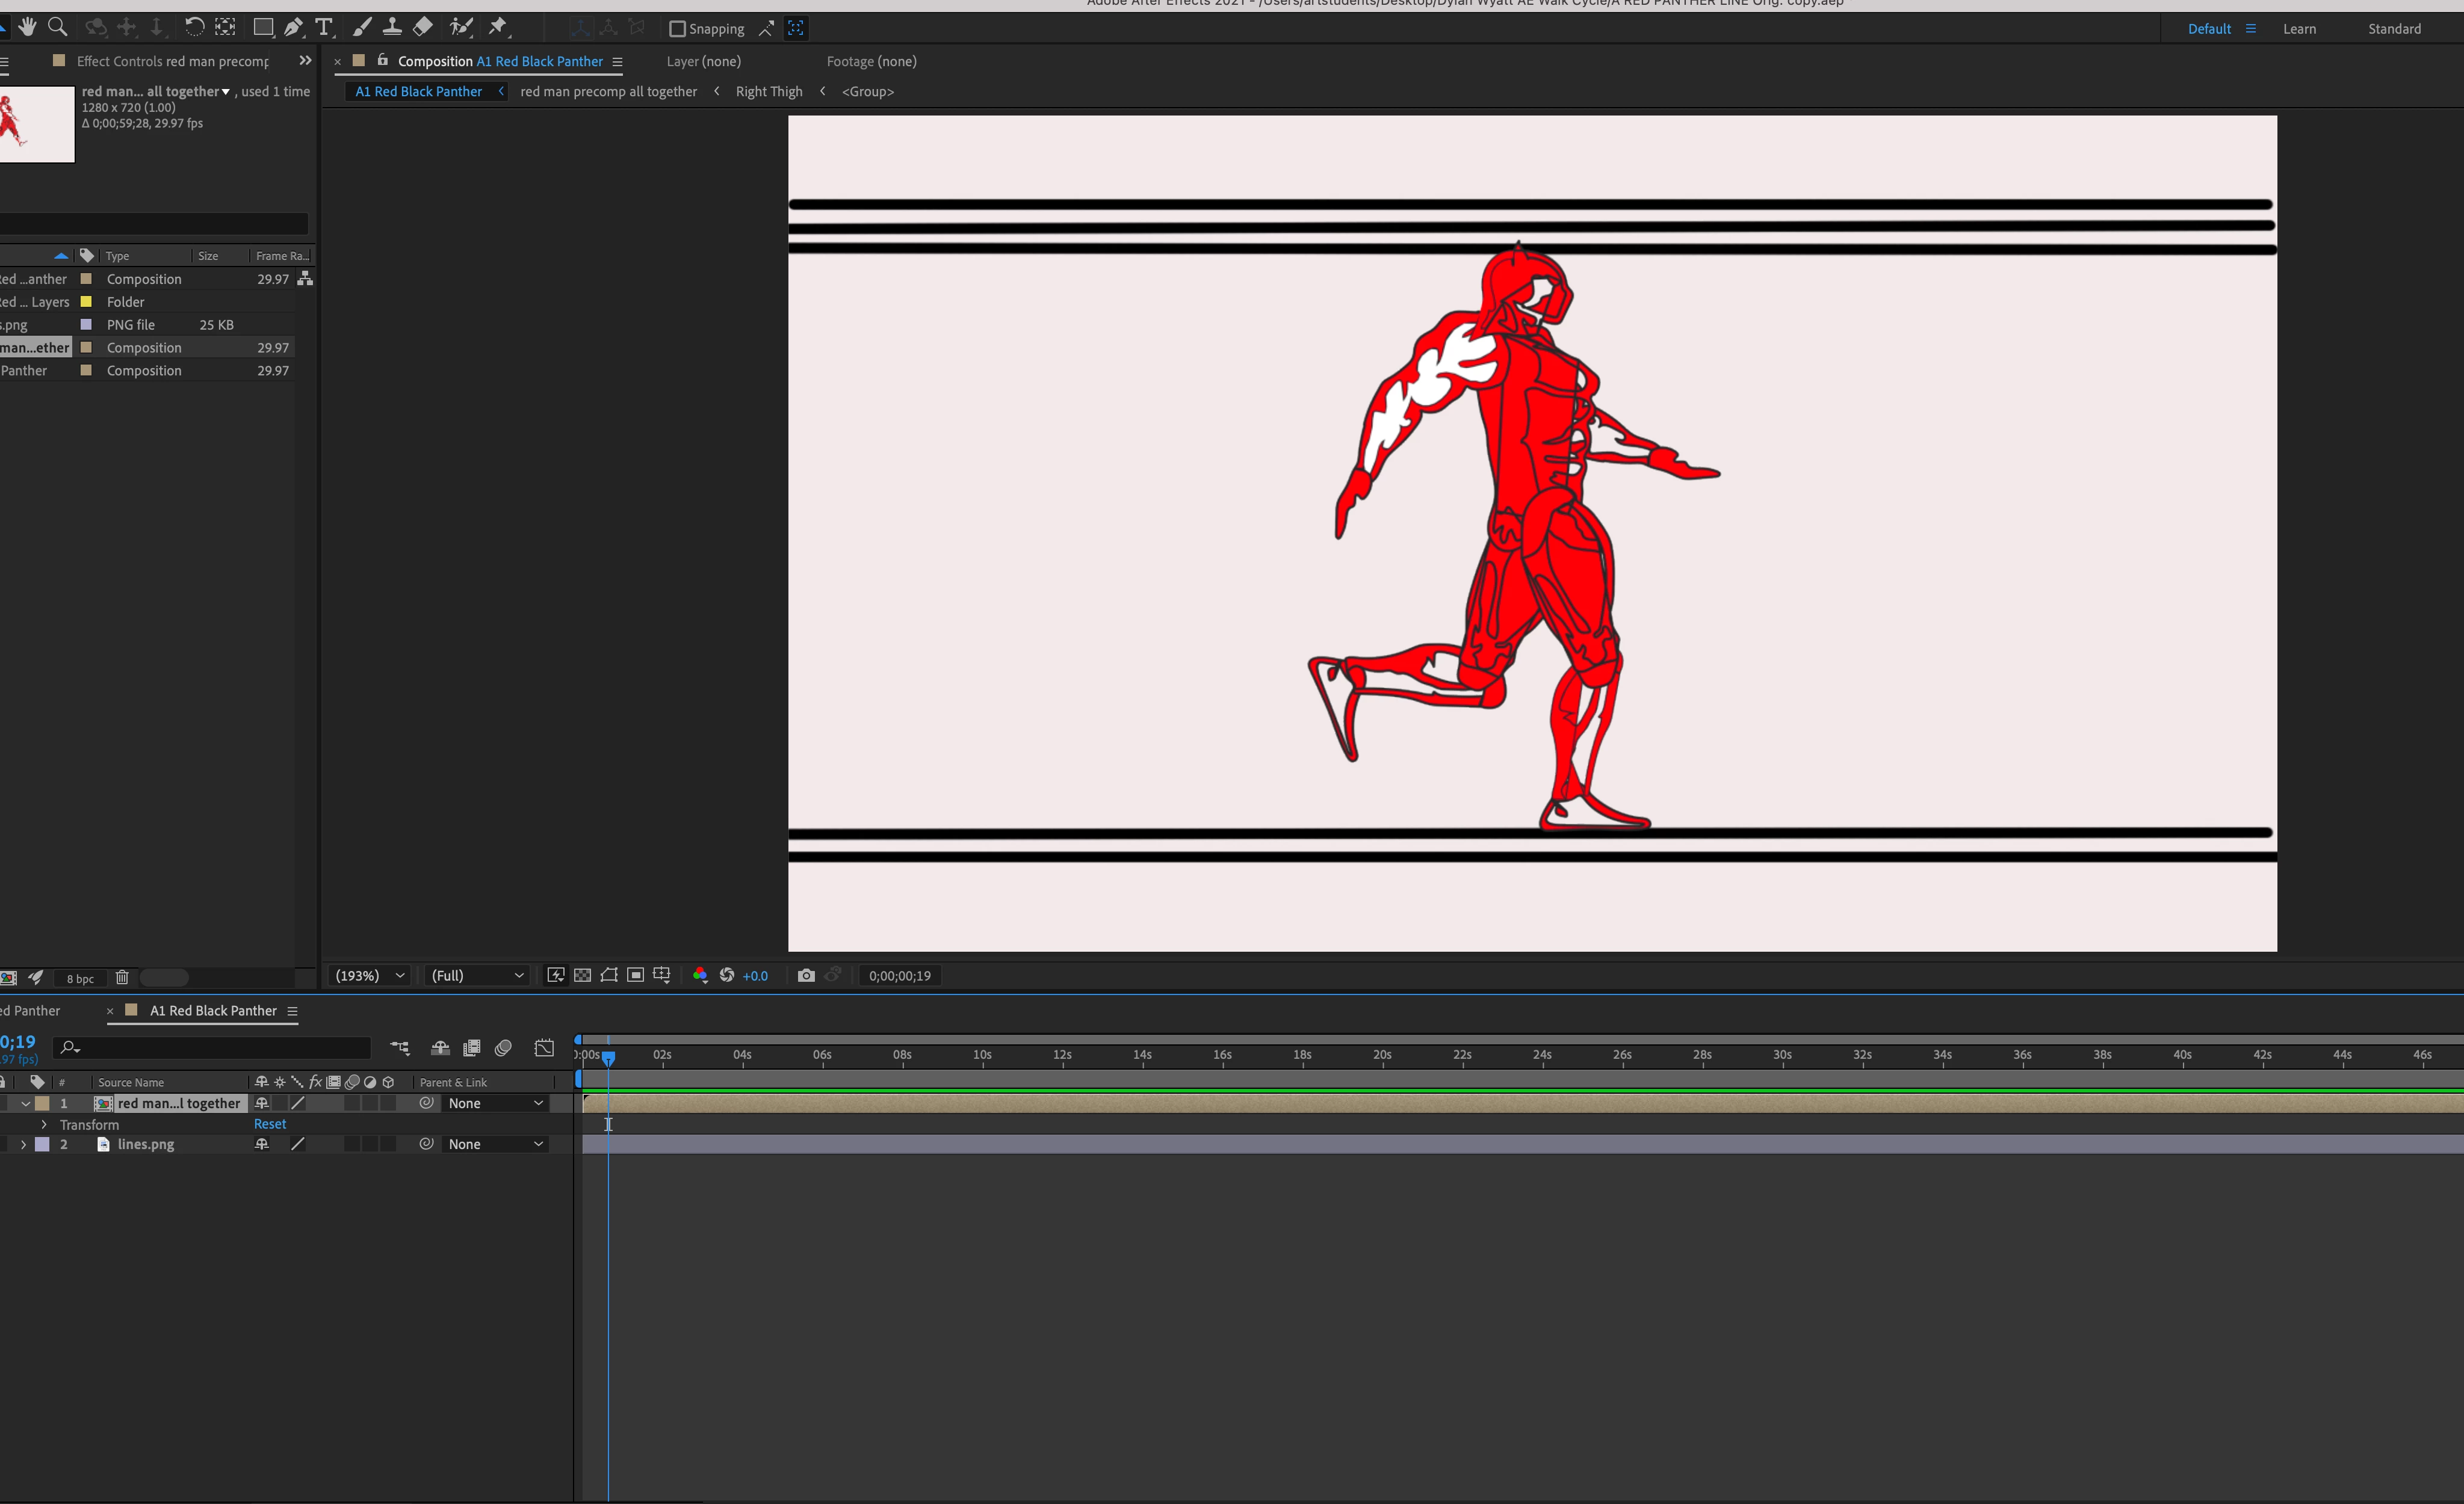The height and width of the screenshot is (1504, 2464).
Task: Select the Horizontal Type tool
Action: pyautogui.click(x=324, y=28)
